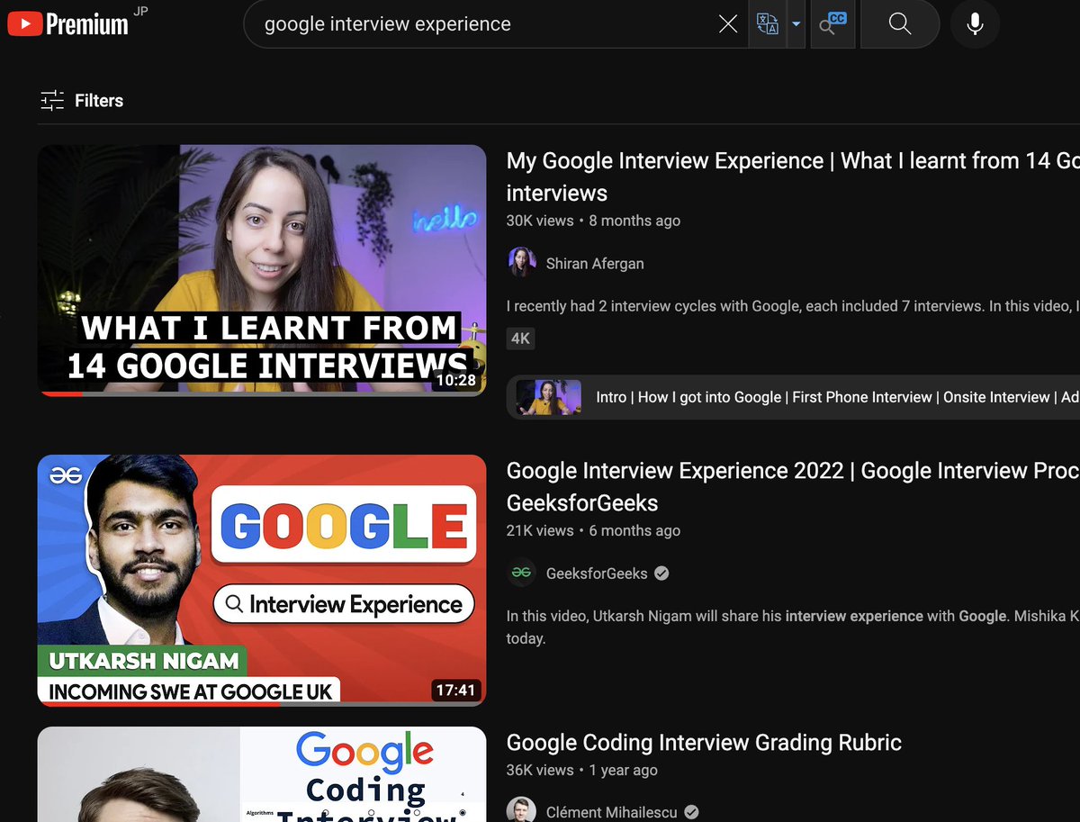Open Shiran Afergan channel avatar
Image resolution: width=1080 pixels, height=822 pixels.
pos(522,263)
